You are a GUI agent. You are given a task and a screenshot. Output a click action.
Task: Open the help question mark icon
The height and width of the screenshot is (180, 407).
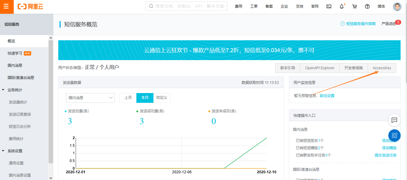(x=367, y=6)
